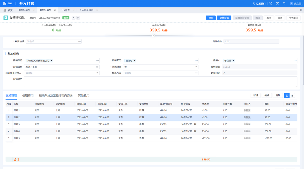
Task: Go to previous document with left arrow
Action: coord(73,18)
